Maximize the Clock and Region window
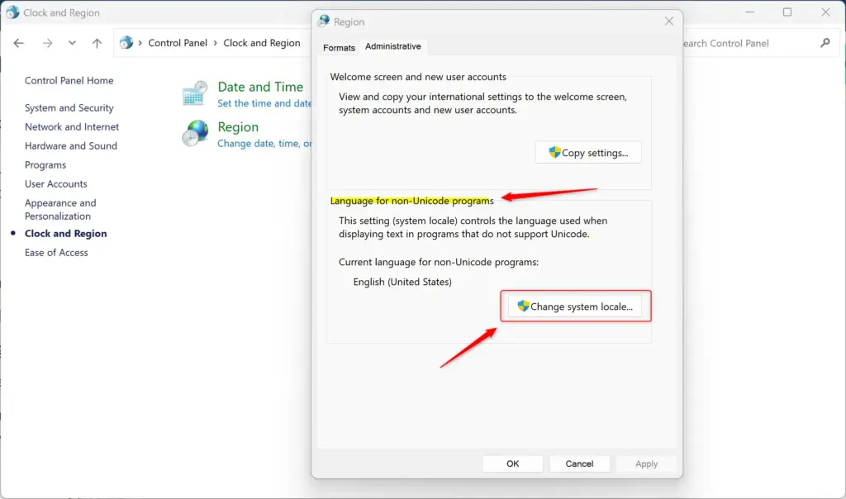This screenshot has height=499, width=846. (787, 12)
